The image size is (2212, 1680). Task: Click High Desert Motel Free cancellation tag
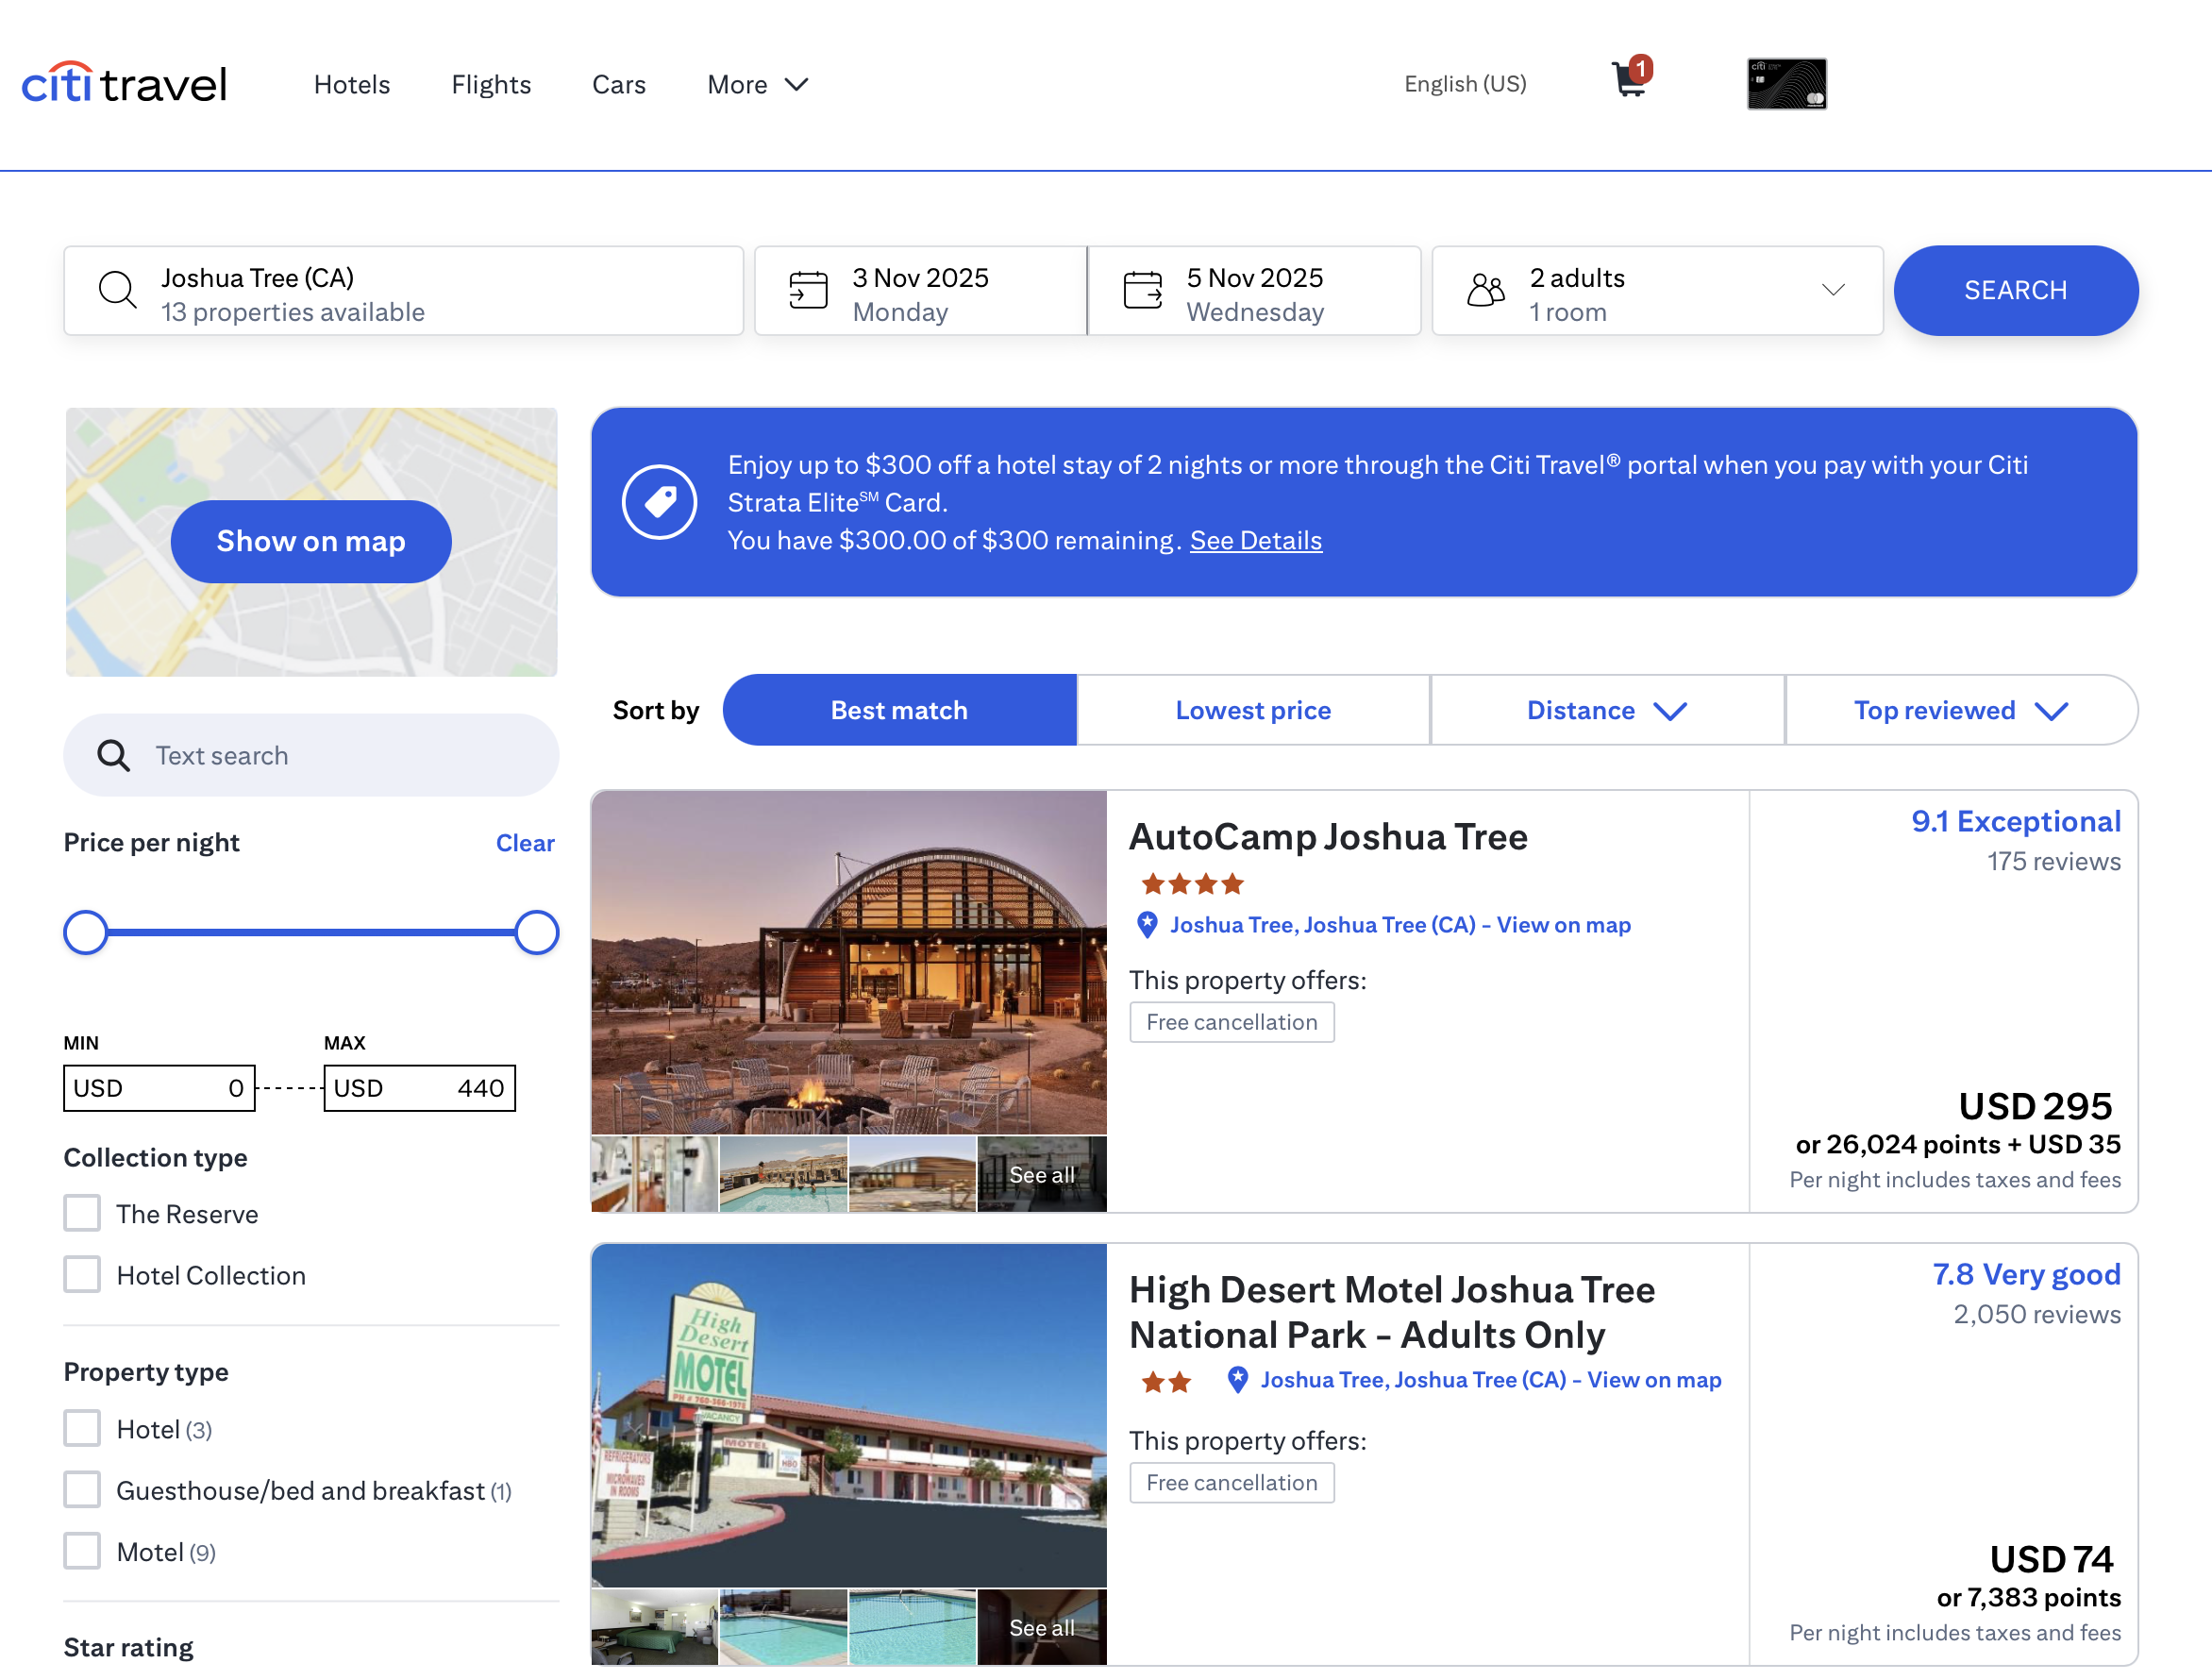pos(1232,1483)
